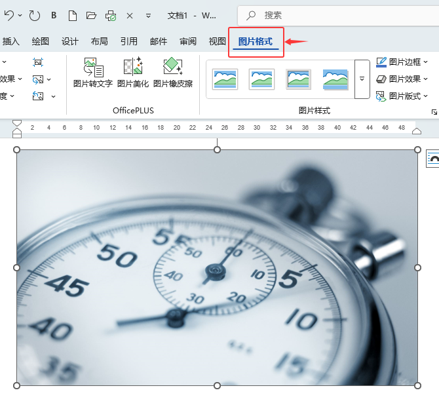439x405 pixels.
Task: Click the top-right corner handle of the picture
Action: coord(417,150)
